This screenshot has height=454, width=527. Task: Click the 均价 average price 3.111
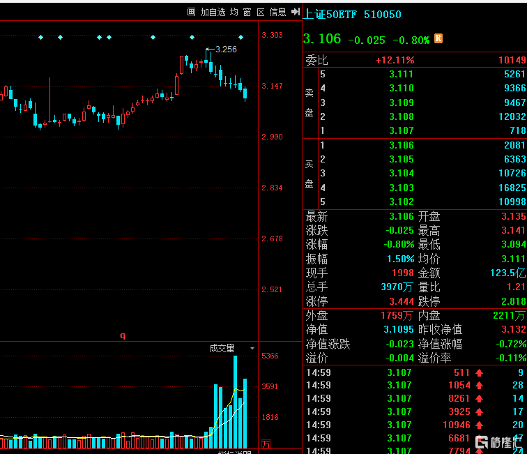pos(514,259)
